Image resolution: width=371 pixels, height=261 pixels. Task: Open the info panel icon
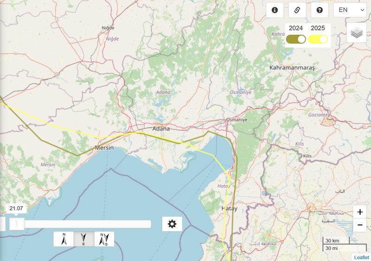pyautogui.click(x=275, y=10)
